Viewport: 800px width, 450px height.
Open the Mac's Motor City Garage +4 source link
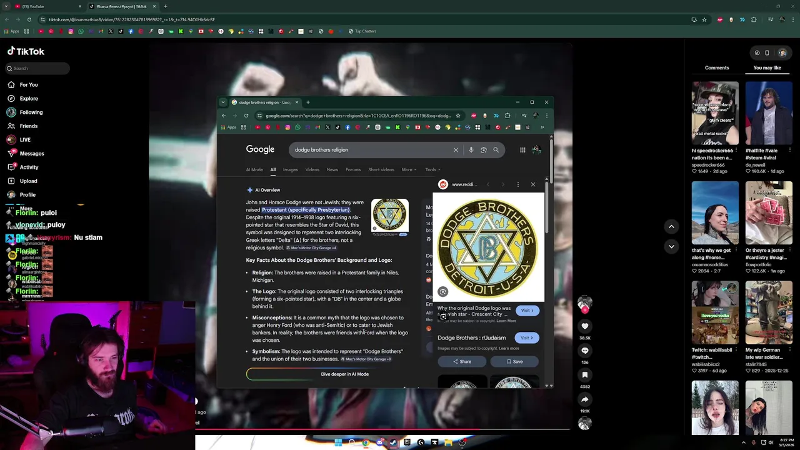pos(314,248)
